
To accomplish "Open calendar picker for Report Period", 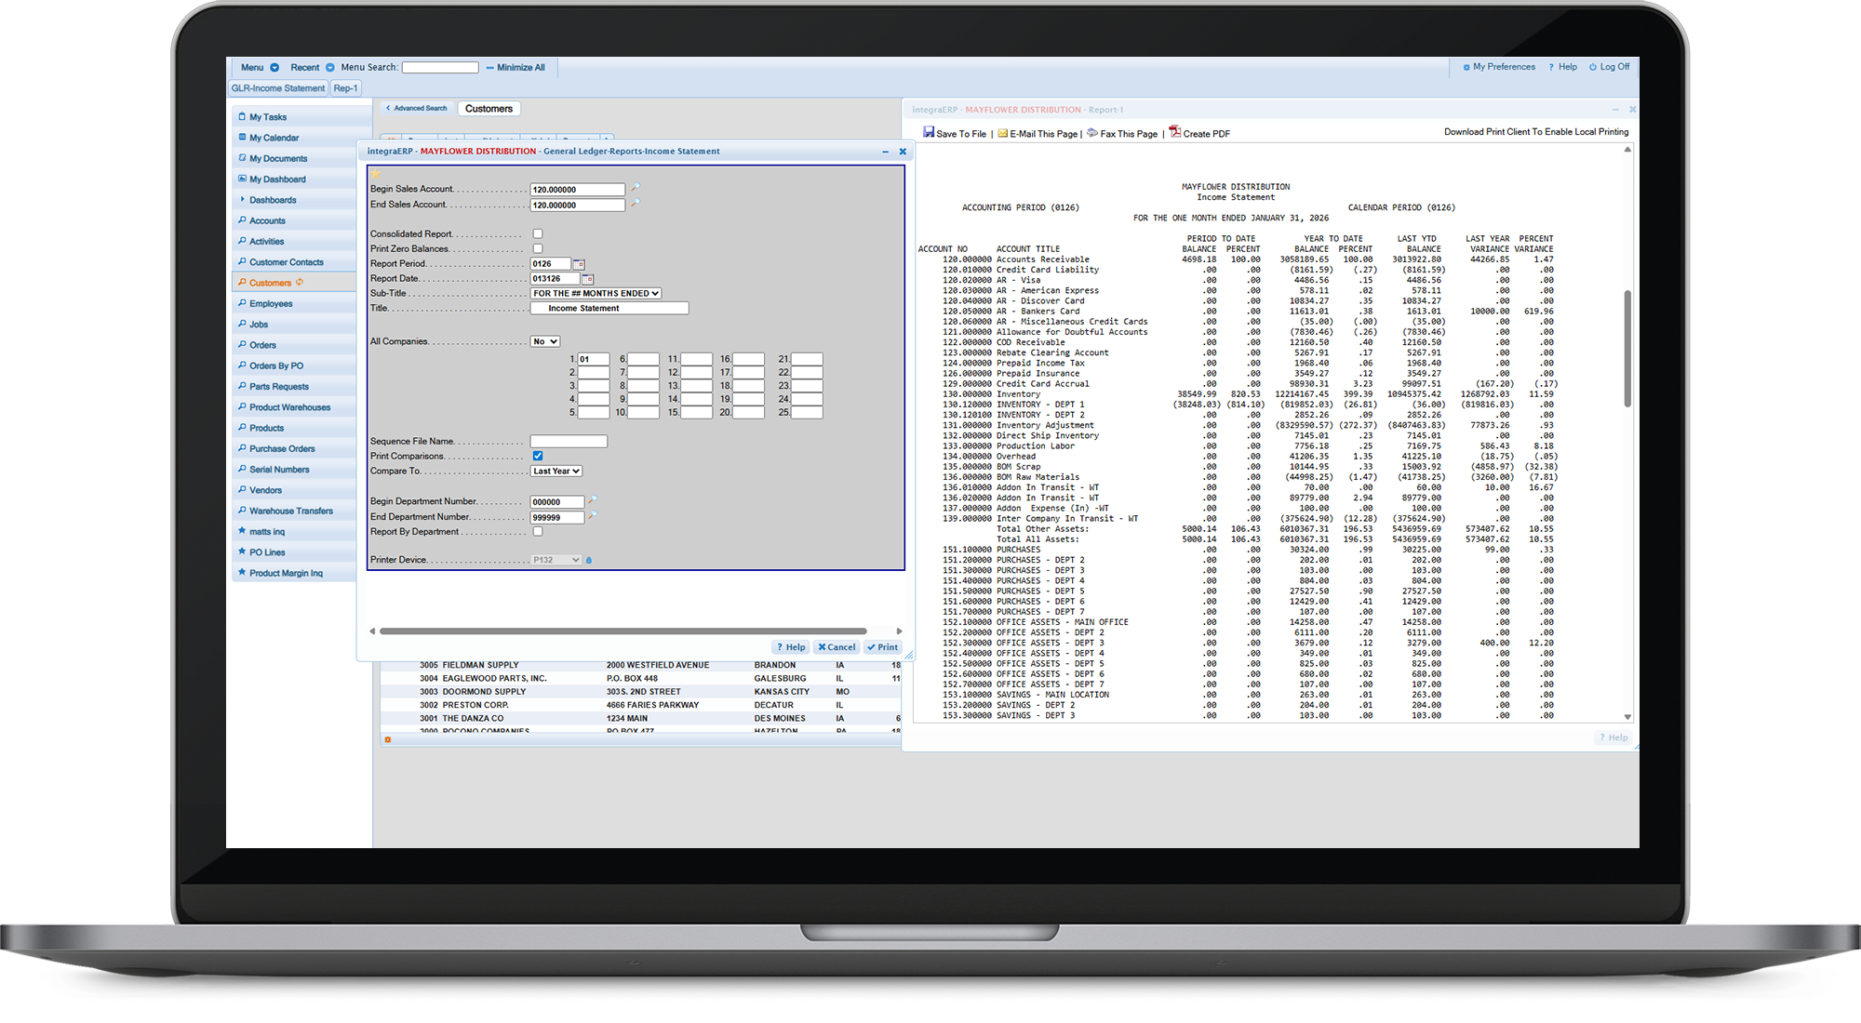I will point(579,264).
